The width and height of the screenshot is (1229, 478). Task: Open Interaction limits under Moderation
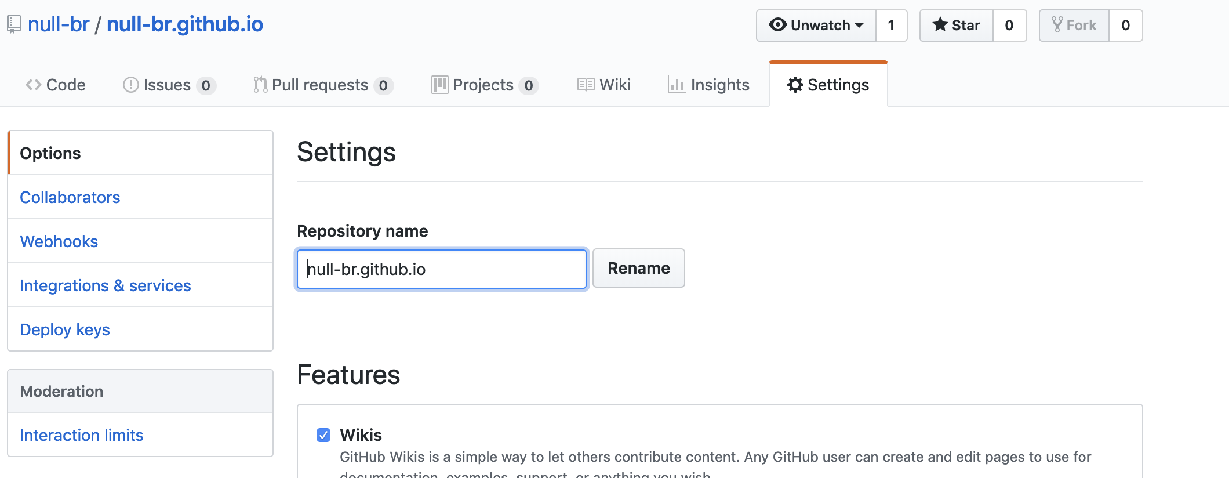point(140,435)
